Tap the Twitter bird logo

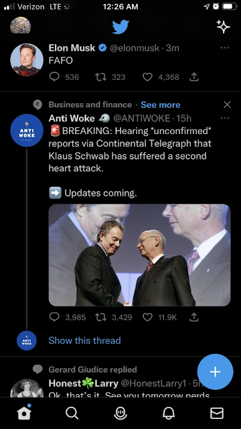coord(120,27)
